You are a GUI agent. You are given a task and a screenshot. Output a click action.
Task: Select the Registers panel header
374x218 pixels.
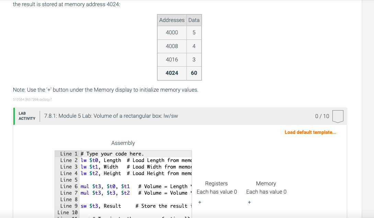pos(216,183)
